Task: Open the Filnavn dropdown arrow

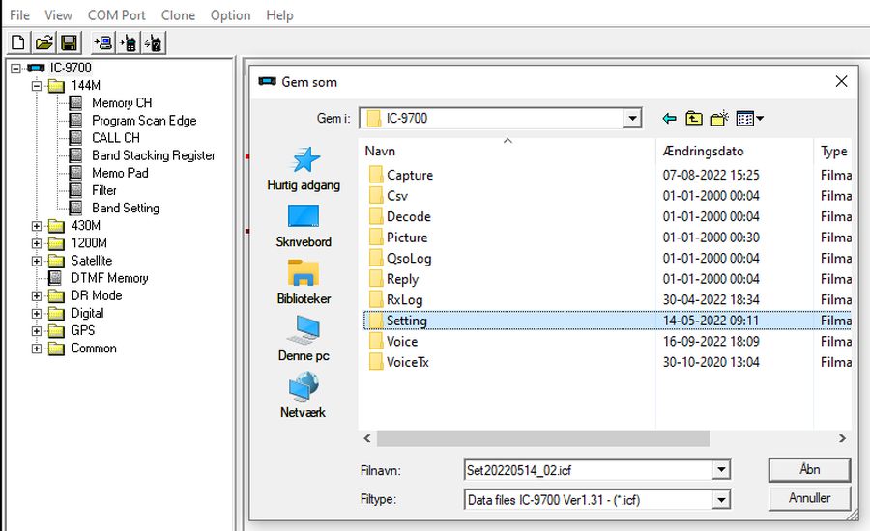Action: tap(721, 470)
